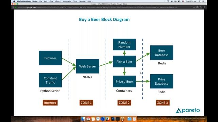The width and height of the screenshot is (218, 122).
Task: Click the clock showing Thu 10:29 AM
Action: click(x=191, y=1)
